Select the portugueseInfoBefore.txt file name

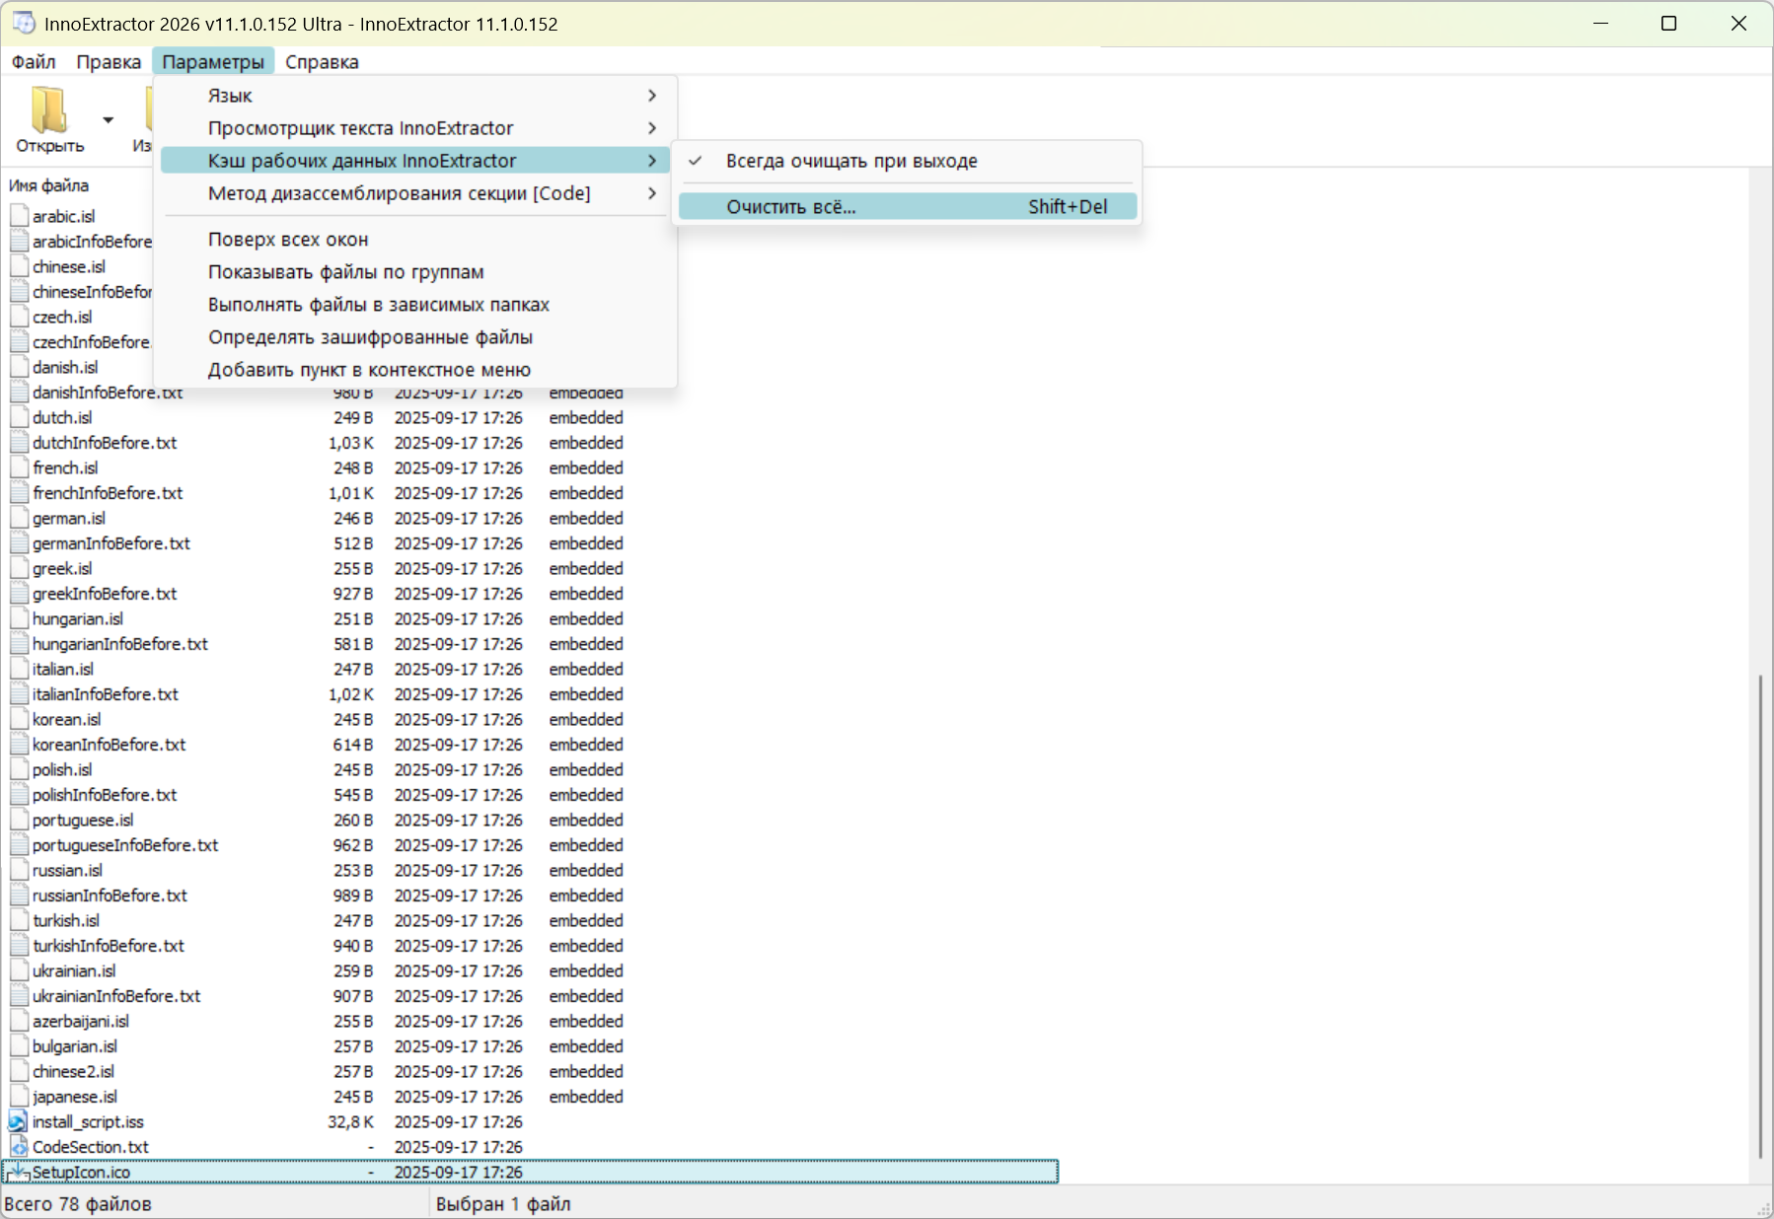[x=125, y=845]
